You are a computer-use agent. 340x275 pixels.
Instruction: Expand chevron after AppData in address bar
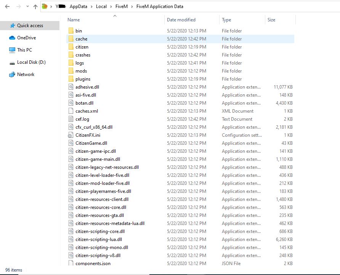91,7
